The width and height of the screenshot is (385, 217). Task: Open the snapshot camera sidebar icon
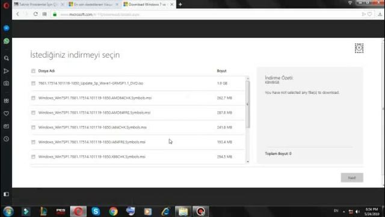[7, 84]
